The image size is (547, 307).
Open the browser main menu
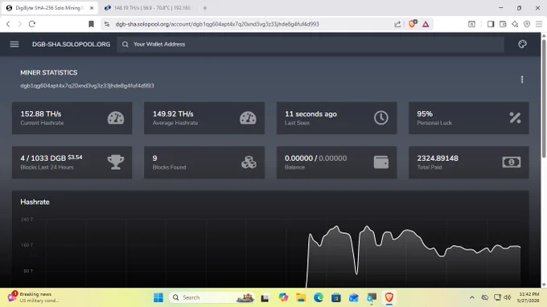coord(539,24)
